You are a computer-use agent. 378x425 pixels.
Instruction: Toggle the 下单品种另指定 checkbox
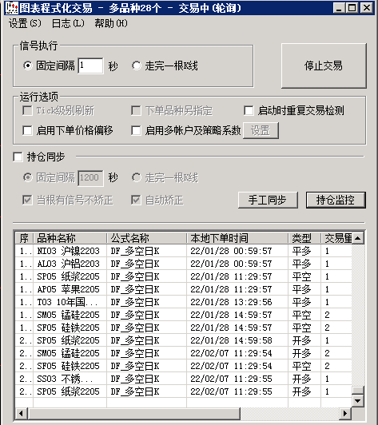(136, 110)
